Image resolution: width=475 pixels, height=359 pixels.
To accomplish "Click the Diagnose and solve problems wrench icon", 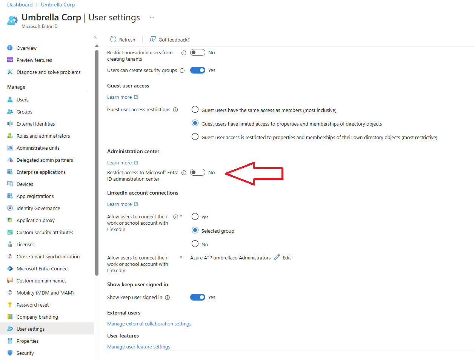I will (x=10, y=72).
